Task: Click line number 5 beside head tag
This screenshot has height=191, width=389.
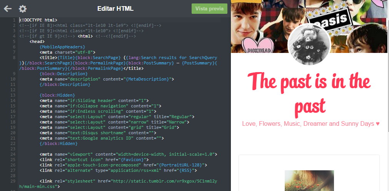Action: pos(14,41)
